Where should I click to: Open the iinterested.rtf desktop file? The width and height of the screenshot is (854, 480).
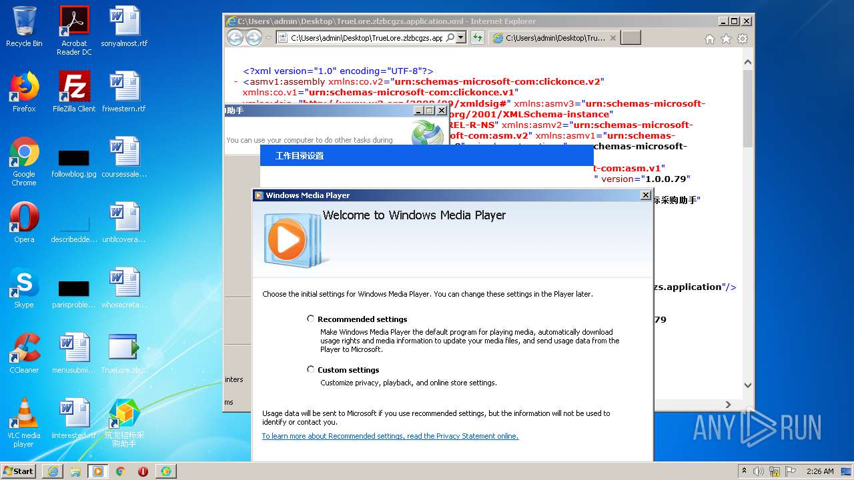74,419
